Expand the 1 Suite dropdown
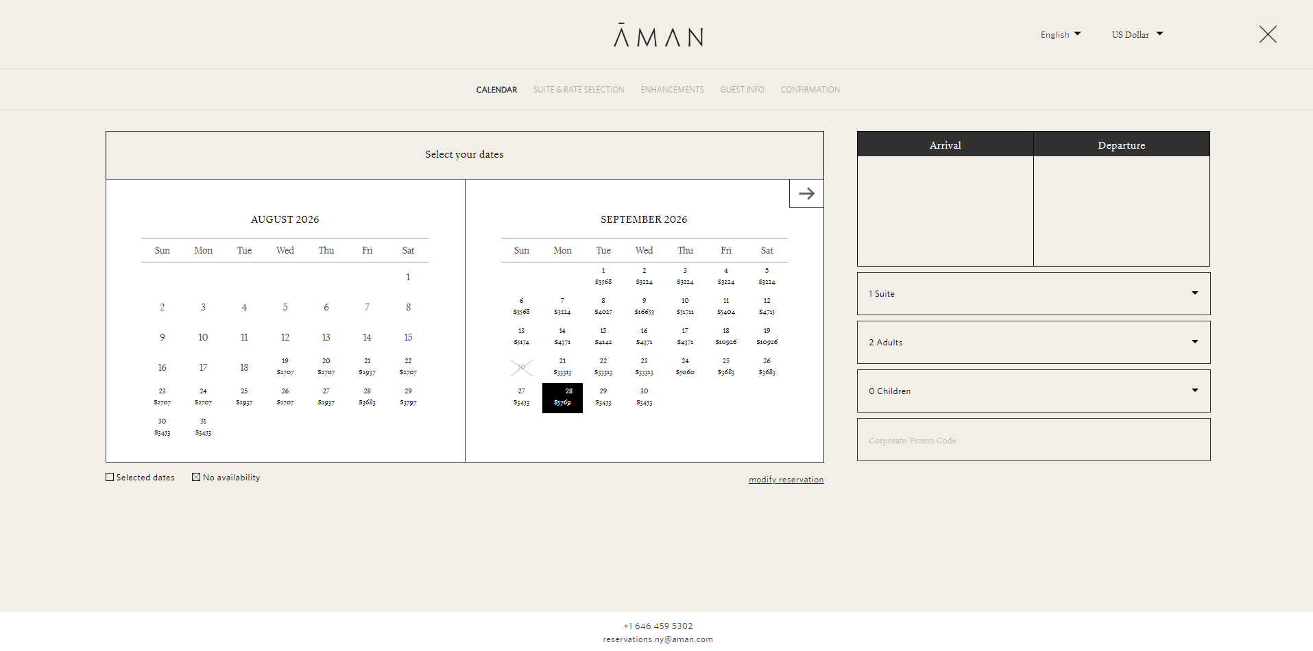The image size is (1313, 651). tap(1033, 293)
